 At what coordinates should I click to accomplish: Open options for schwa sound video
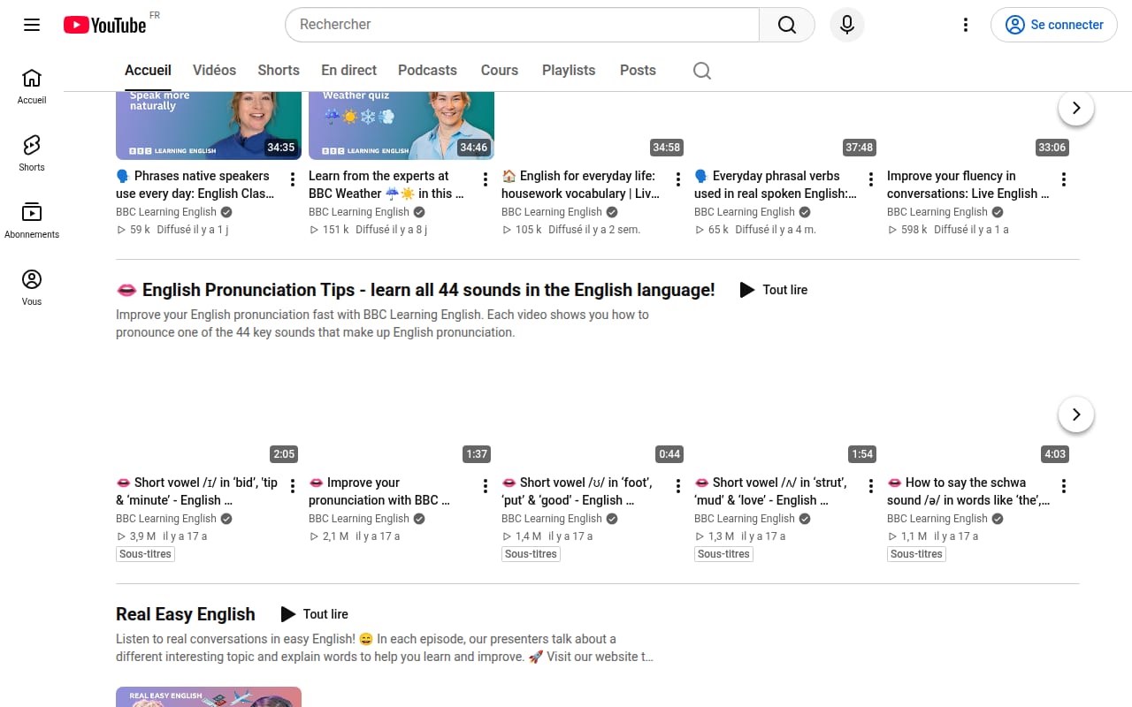1064,486
